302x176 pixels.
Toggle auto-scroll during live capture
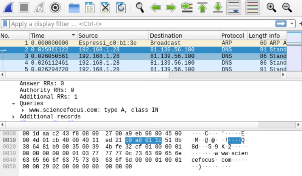coord(234,7)
